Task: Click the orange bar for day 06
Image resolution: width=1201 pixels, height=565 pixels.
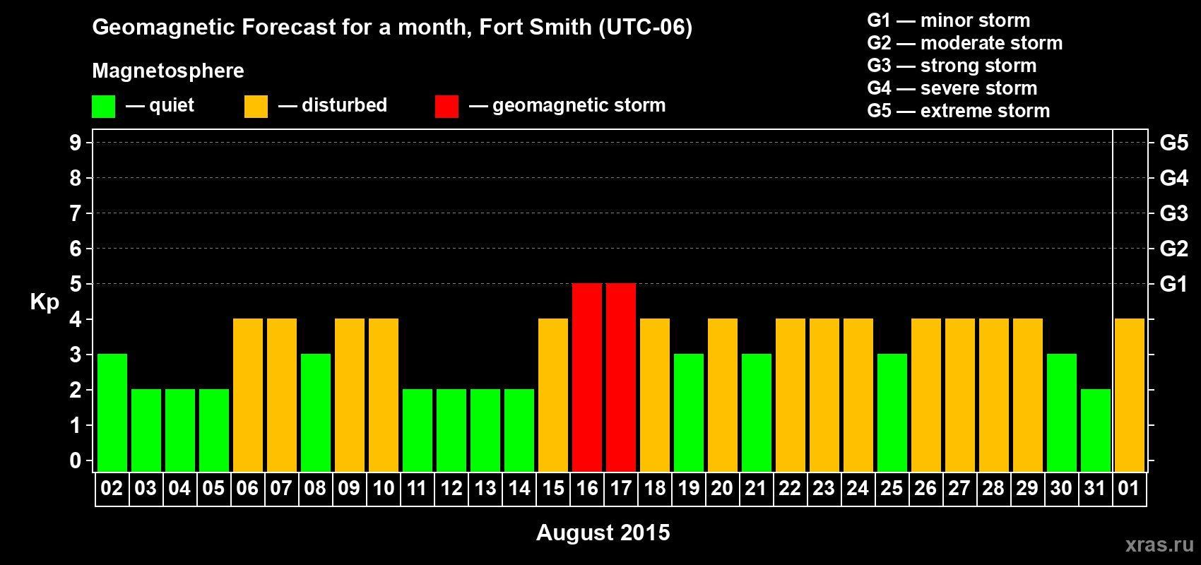Action: [x=248, y=395]
